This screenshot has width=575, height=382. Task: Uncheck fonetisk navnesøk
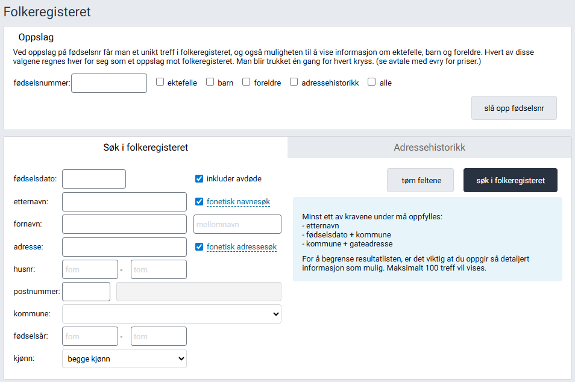click(199, 201)
